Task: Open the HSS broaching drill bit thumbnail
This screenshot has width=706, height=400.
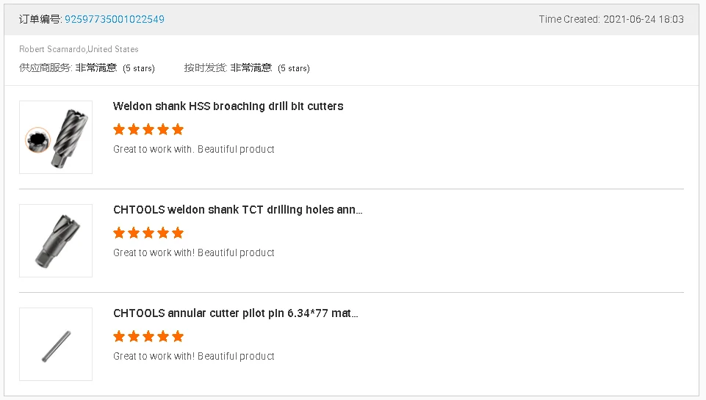Action: point(56,137)
